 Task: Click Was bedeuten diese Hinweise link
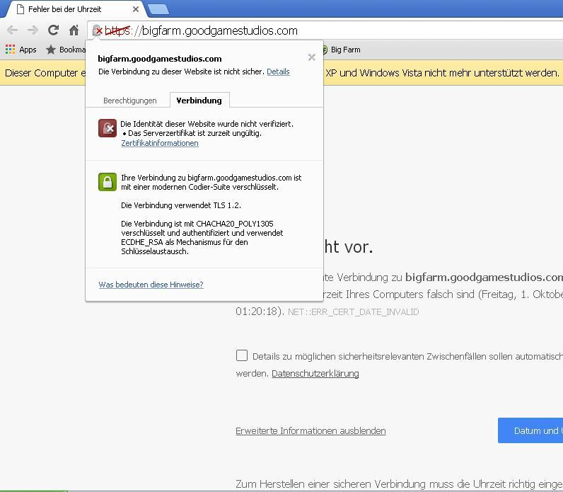tap(151, 285)
